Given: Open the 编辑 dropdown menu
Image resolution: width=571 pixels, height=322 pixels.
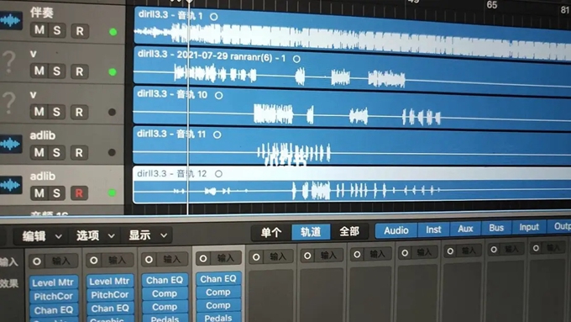Looking at the screenshot, I should click(x=41, y=236).
